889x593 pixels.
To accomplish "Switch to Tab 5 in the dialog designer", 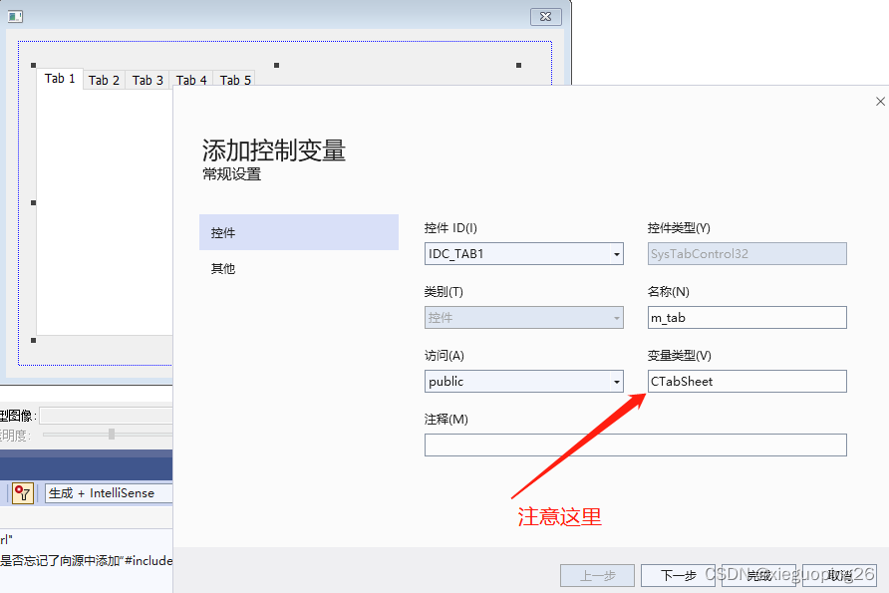I will click(x=234, y=81).
